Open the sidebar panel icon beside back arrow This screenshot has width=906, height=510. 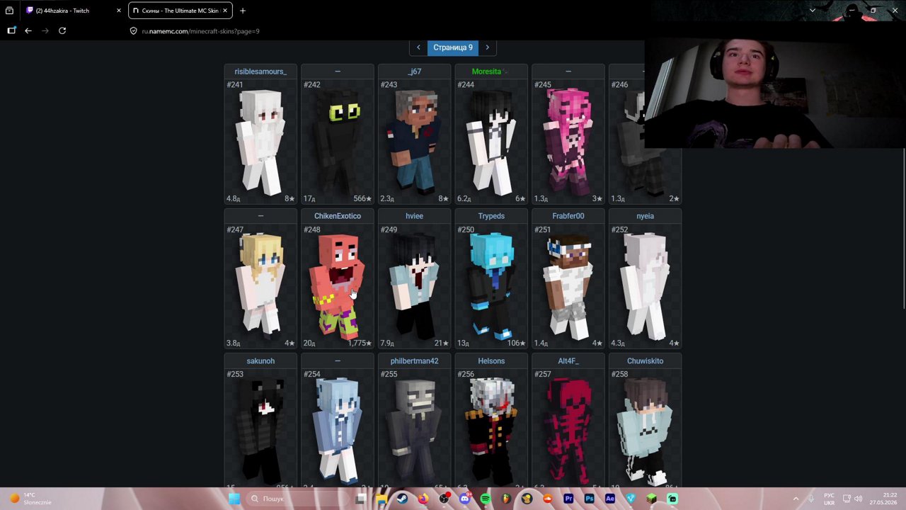[x=11, y=30]
